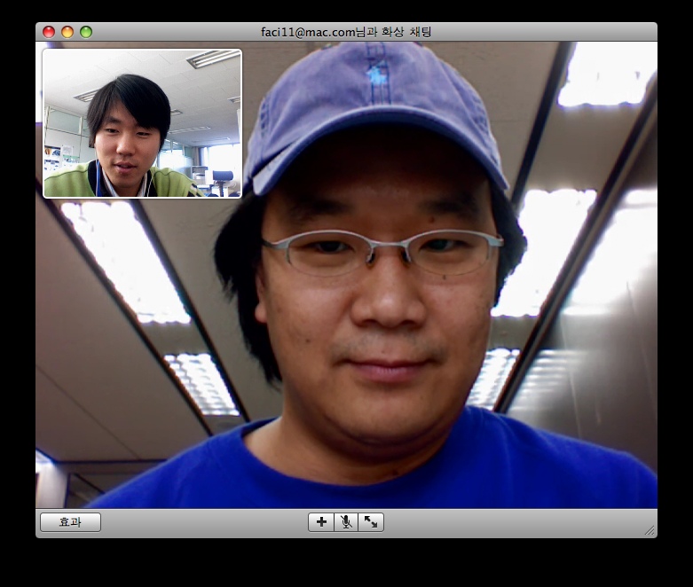
Task: Click the faci11@mac.com window title
Action: click(346, 32)
